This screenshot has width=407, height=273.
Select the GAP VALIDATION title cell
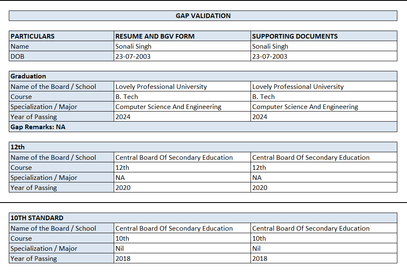coord(203,16)
